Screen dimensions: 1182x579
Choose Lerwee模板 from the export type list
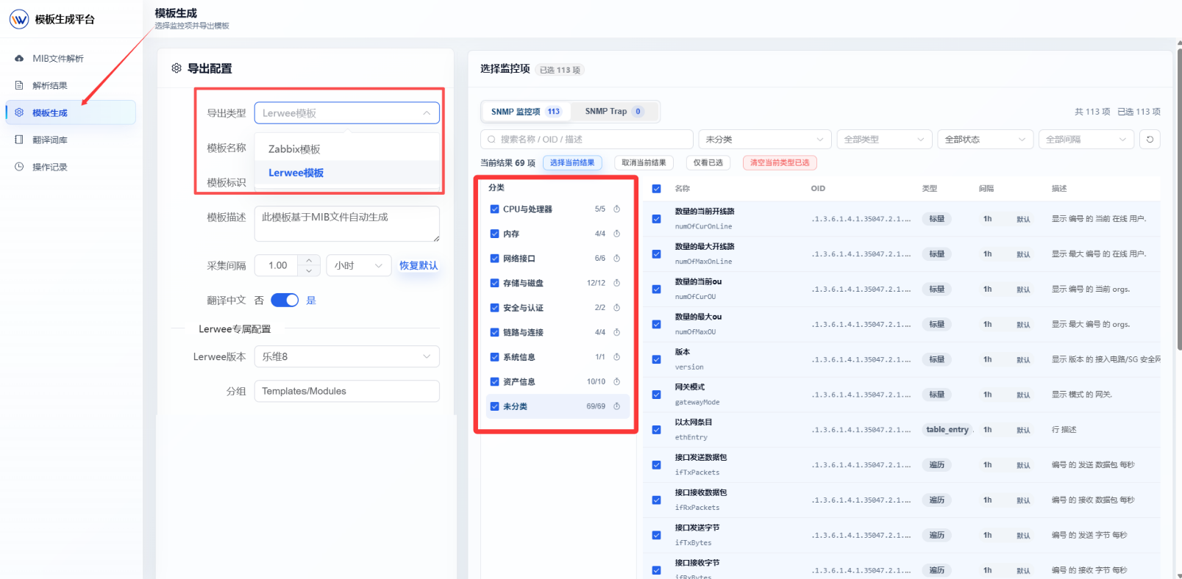tap(347, 173)
